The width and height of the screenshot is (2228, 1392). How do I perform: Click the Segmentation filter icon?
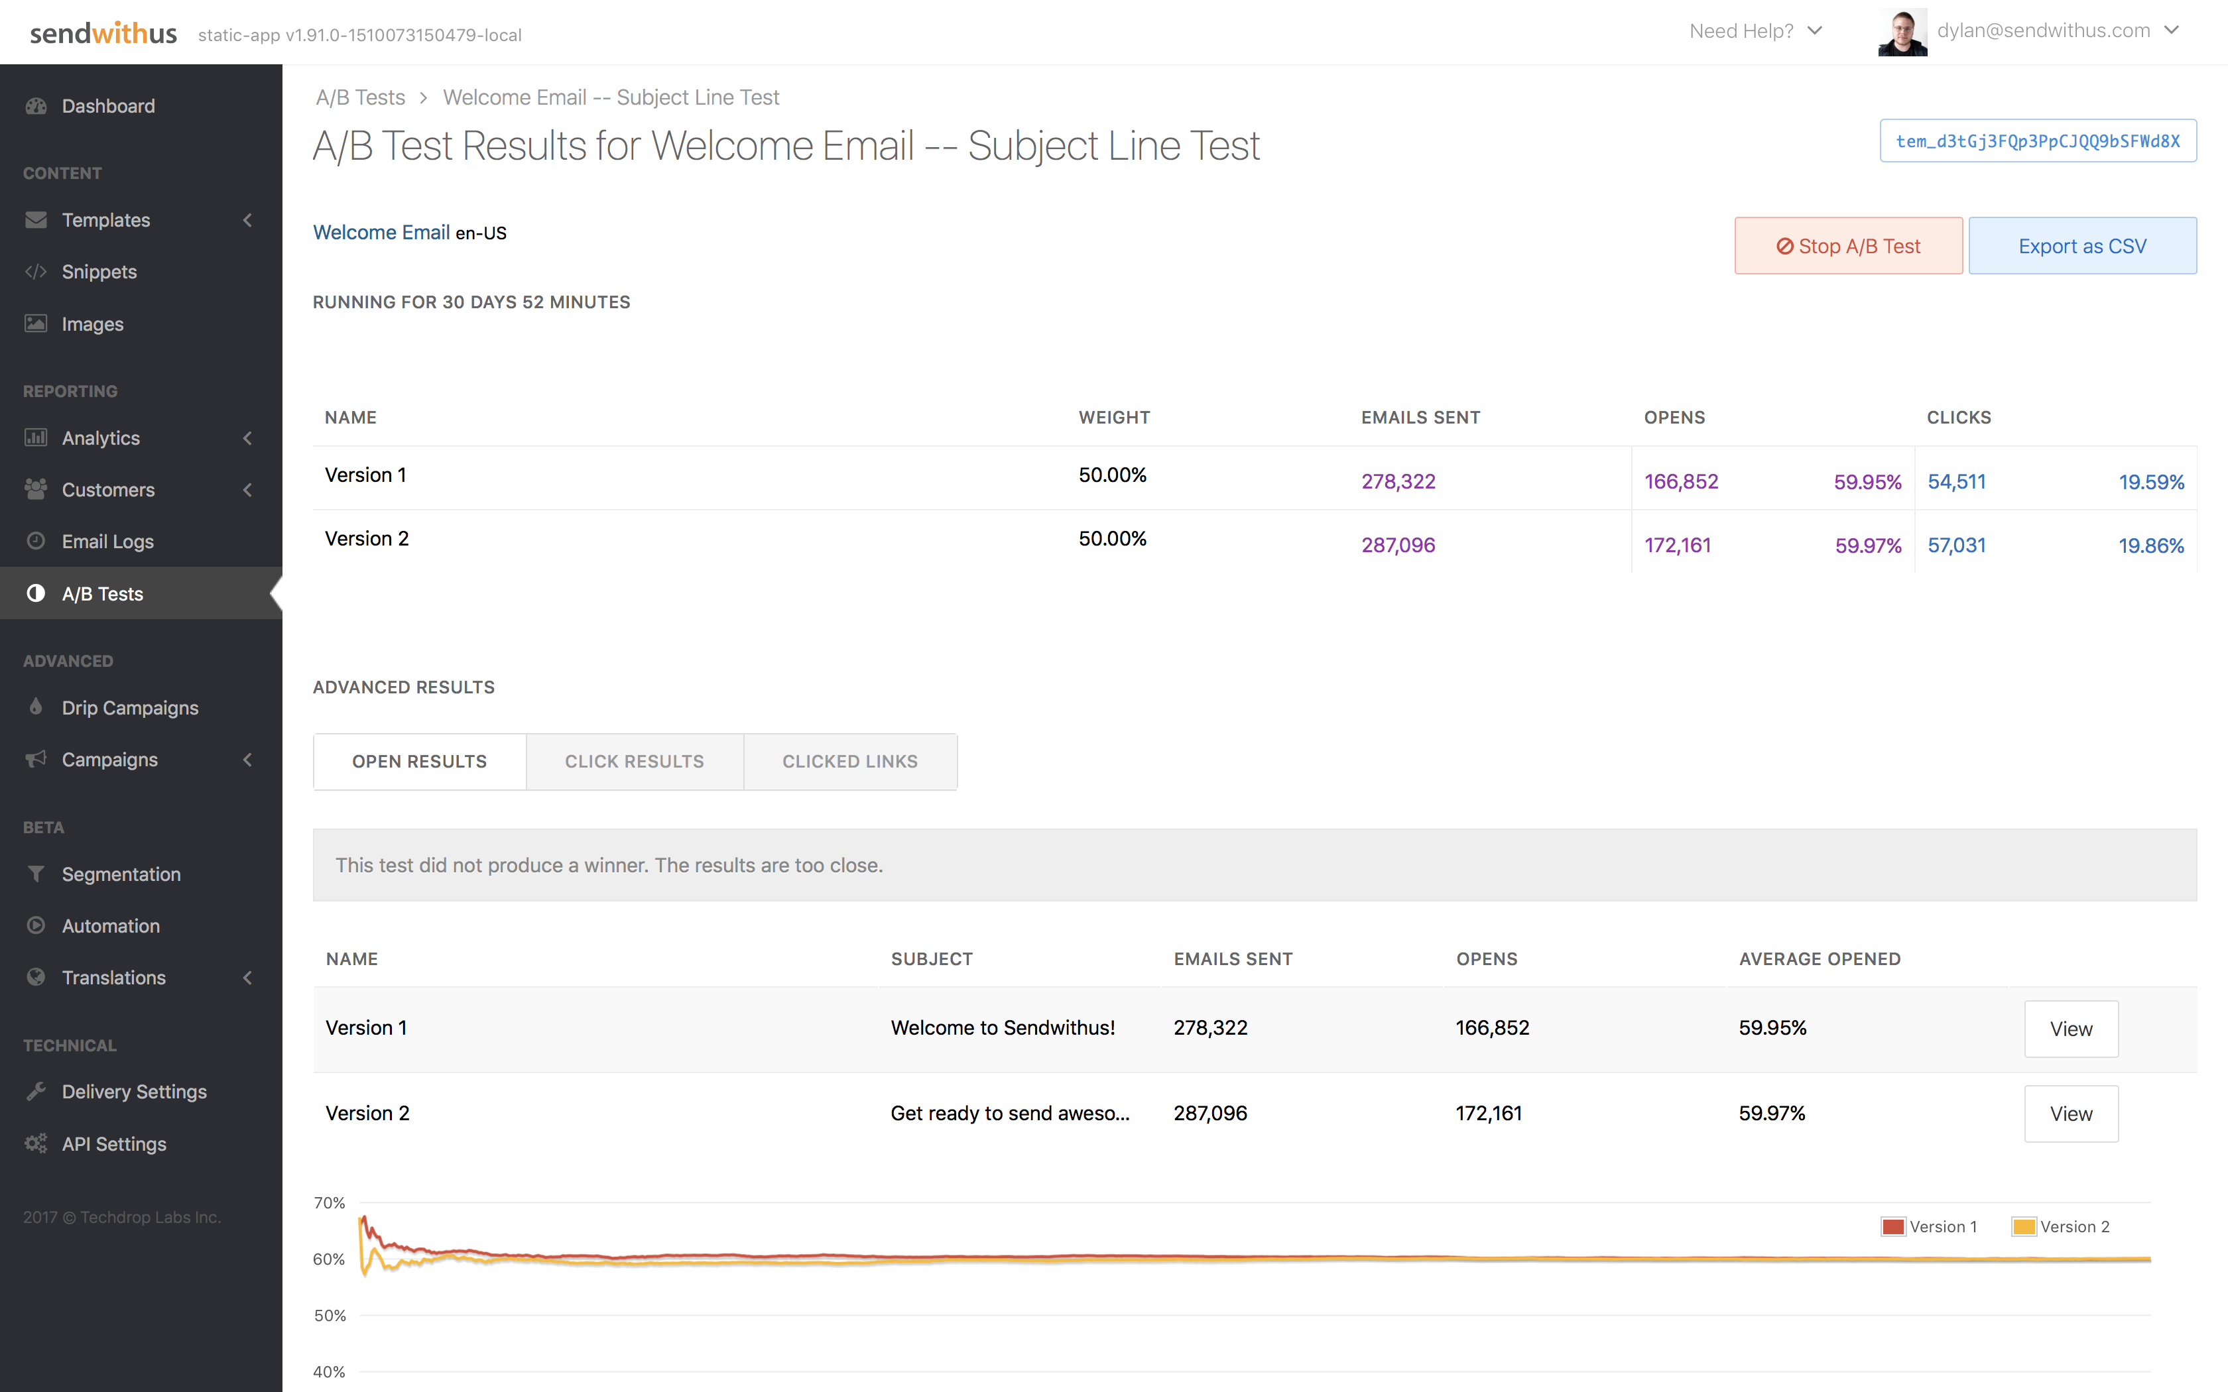click(36, 874)
